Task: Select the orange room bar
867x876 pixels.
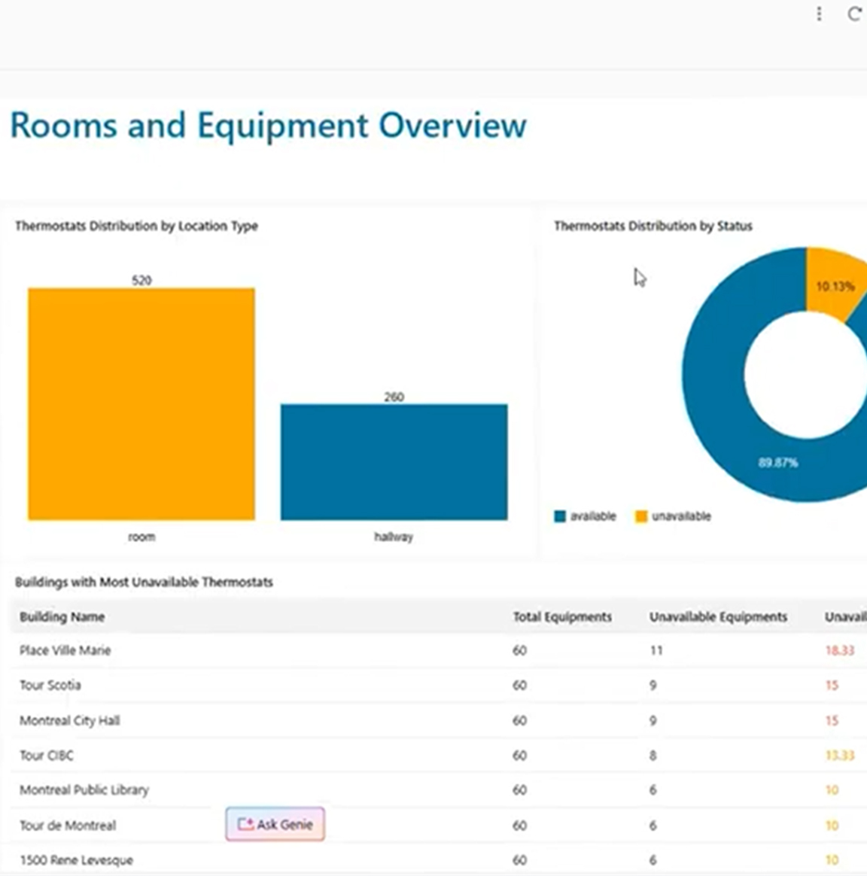Action: [141, 403]
